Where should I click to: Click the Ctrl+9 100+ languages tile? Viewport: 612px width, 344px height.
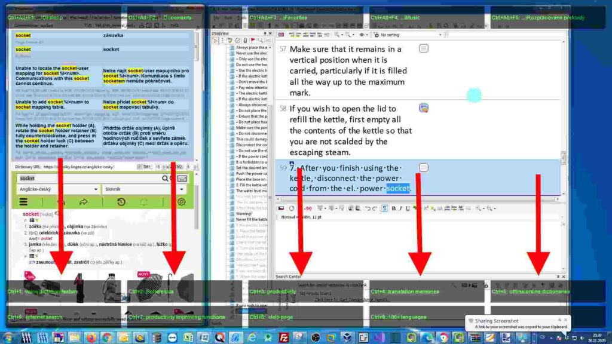(427, 317)
